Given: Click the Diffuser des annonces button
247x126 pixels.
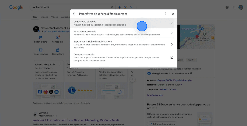Looking at the screenshot, I should point(162,124).
